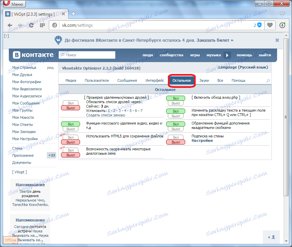
Task: Click the music play button in header
Action: click(x=227, y=55)
